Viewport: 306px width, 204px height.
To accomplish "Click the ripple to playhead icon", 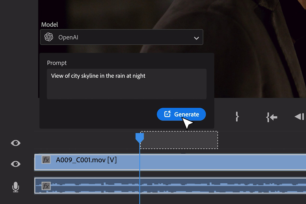I will (x=272, y=117).
